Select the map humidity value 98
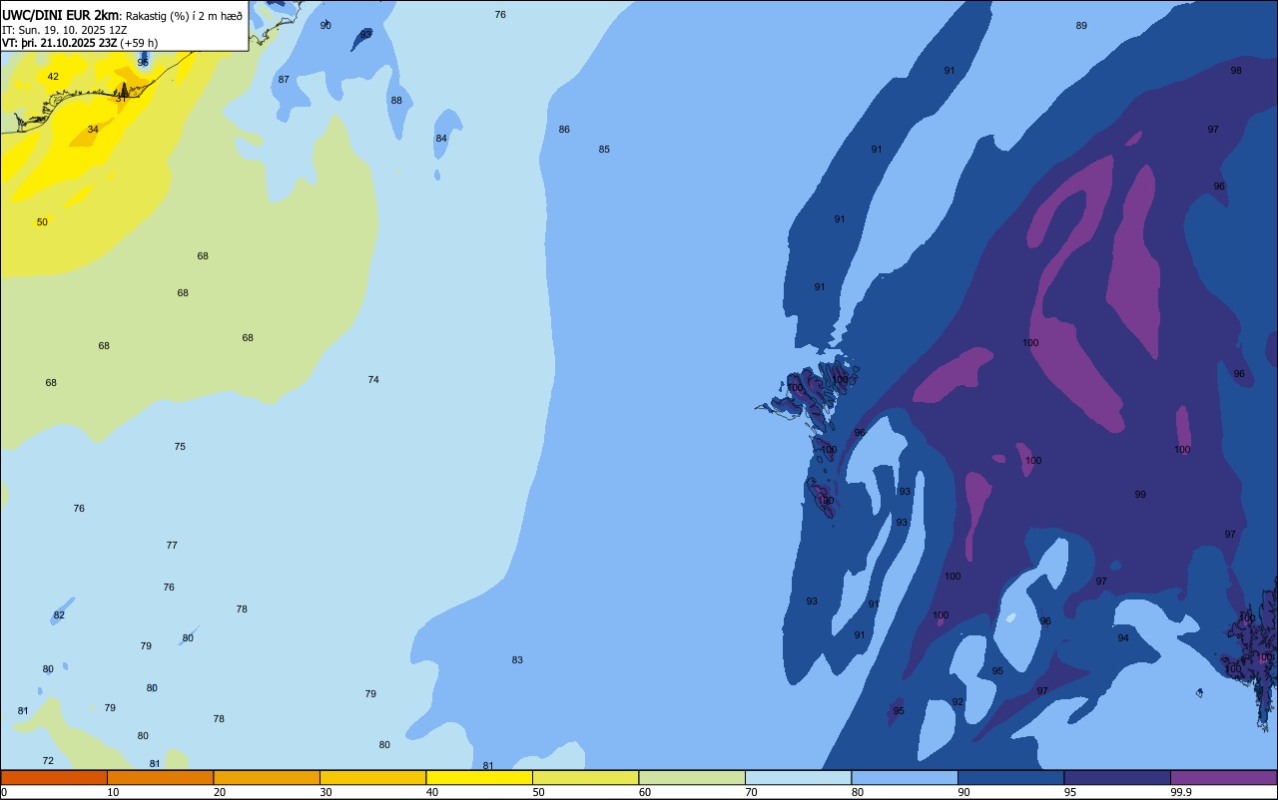 tap(1236, 71)
